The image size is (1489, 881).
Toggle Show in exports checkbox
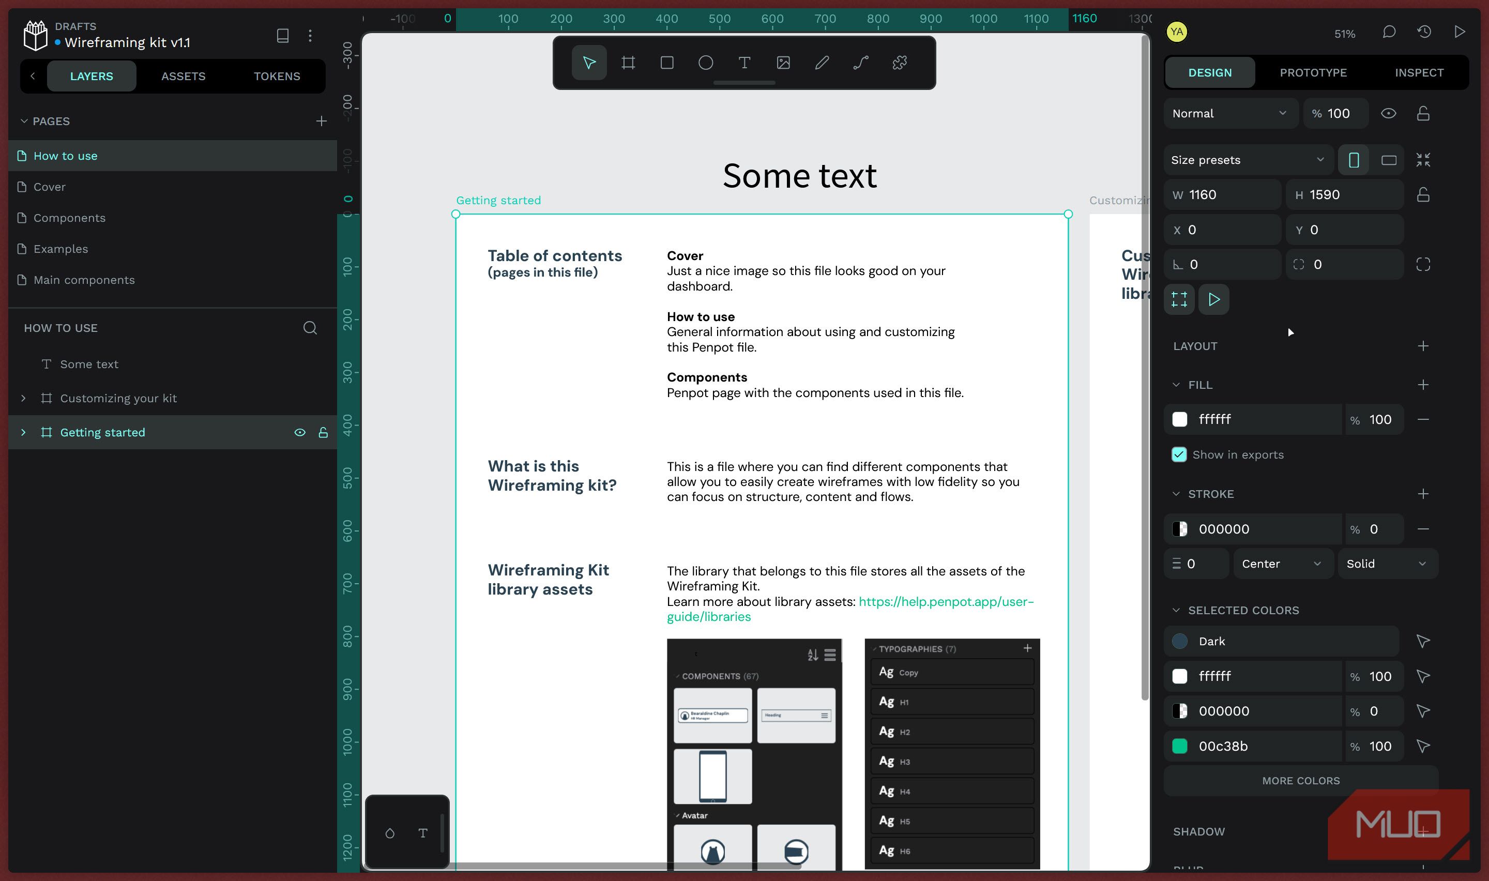(x=1179, y=455)
